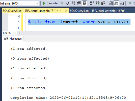The image size is (135, 101).
Task: Toggle IntelliSense enabled icon
Action: click(85, 3)
